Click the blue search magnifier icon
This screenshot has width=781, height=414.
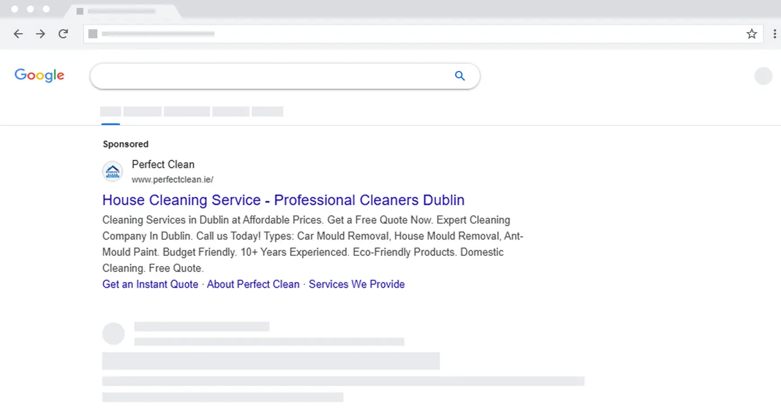459,76
